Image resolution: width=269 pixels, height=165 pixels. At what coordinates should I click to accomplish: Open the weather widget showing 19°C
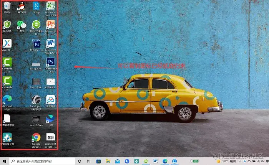[226, 162]
